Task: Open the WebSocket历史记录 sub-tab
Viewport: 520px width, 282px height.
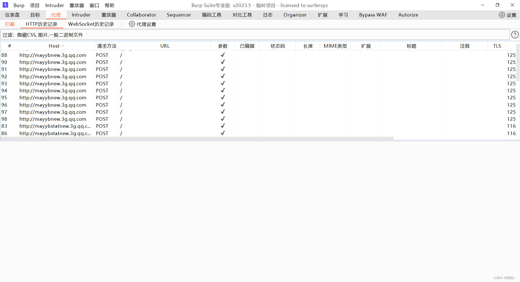Action: 91,24
